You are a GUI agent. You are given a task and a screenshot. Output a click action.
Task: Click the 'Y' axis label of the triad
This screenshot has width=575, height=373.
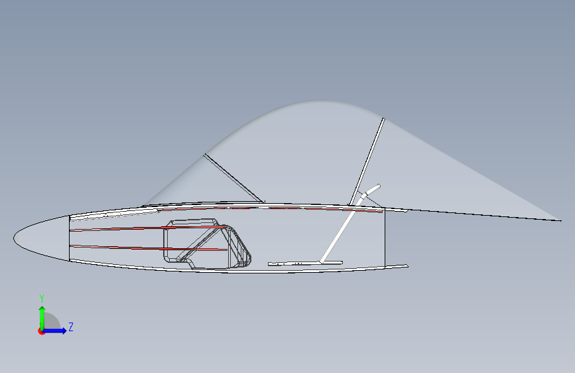(x=42, y=299)
